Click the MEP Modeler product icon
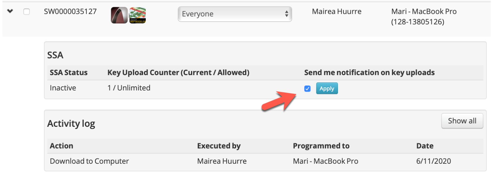Viewport: 492px width, 176px height. tap(137, 15)
